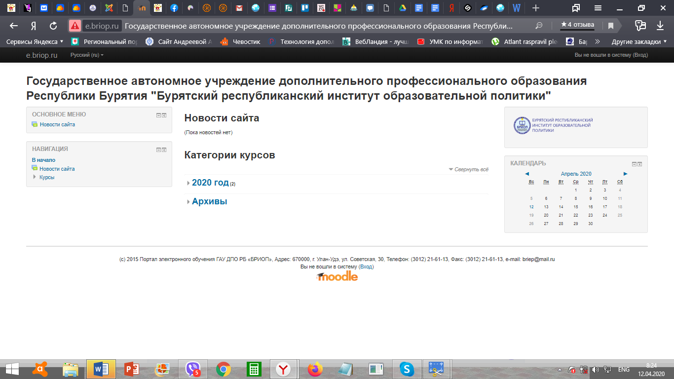The image size is (674, 379).
Task: Go to previous month in calendar
Action: [527, 174]
